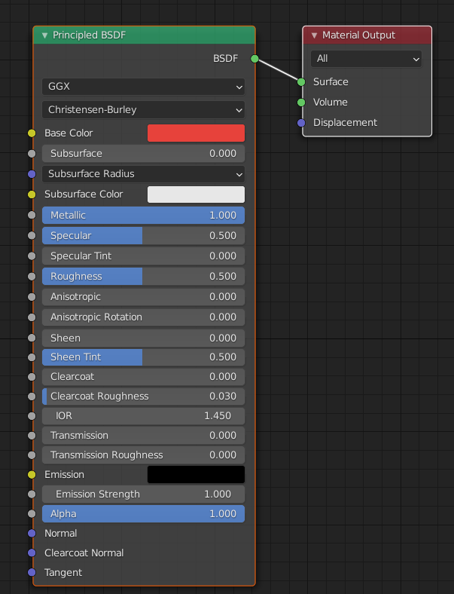Click the IOR value field
454x594 pixels.
point(143,416)
